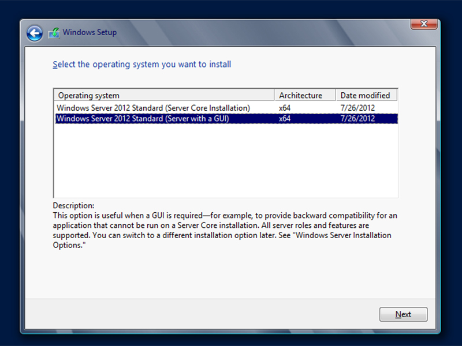Viewport: 462px width, 346px height.
Task: Click Next to continue setup
Action: [403, 314]
